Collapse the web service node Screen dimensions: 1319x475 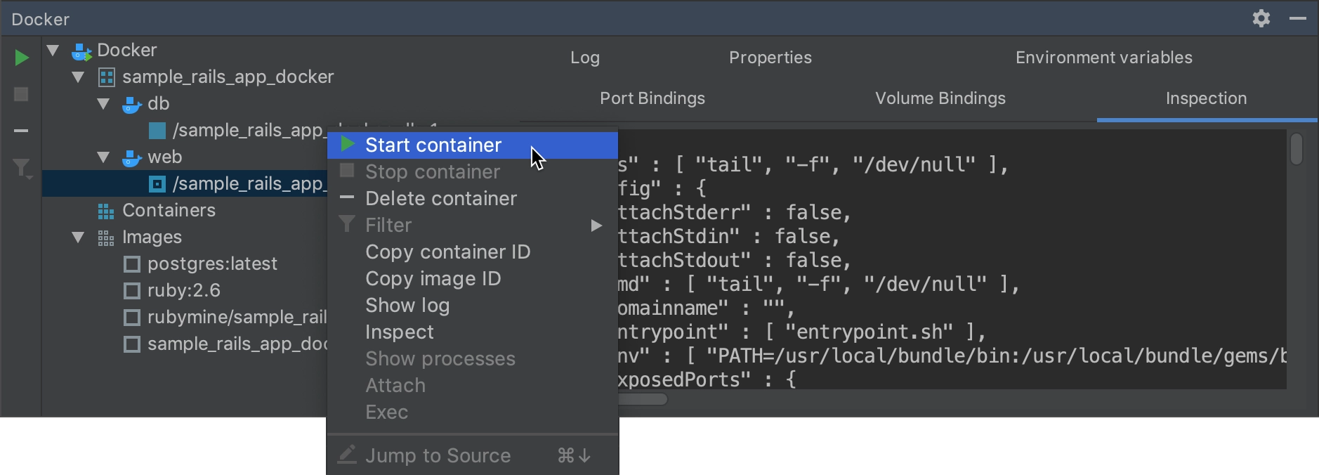pos(103,157)
